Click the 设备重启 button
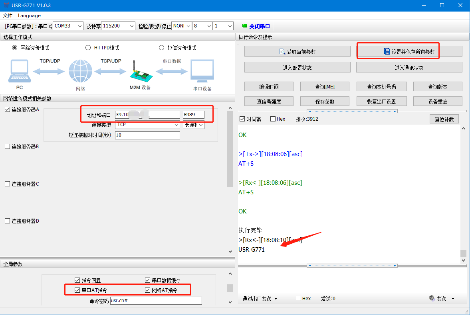The height and width of the screenshot is (315, 470). [438, 101]
